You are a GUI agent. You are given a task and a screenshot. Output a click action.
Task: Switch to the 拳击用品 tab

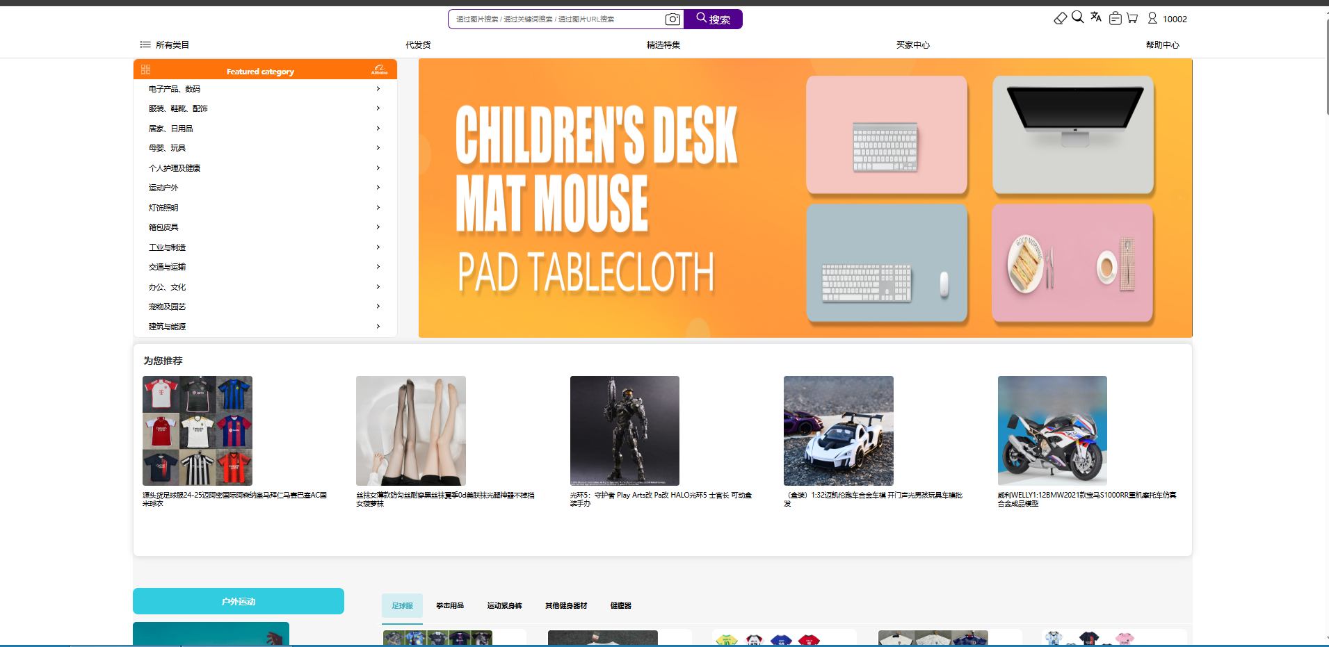(450, 606)
